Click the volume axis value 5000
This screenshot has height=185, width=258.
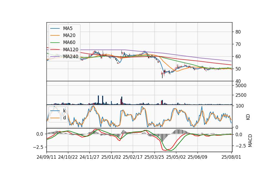pyautogui.click(x=241, y=86)
